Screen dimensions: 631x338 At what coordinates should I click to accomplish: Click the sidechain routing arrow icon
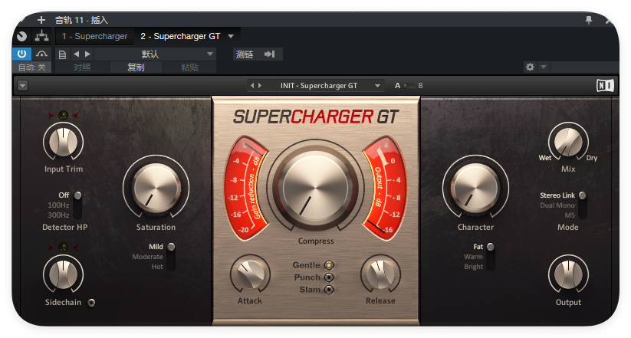[270, 54]
